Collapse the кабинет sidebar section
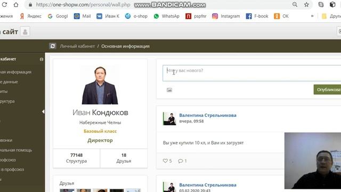 click(42, 59)
